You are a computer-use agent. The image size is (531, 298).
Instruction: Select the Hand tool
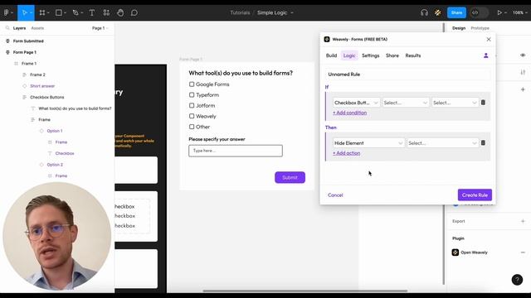coord(120,12)
